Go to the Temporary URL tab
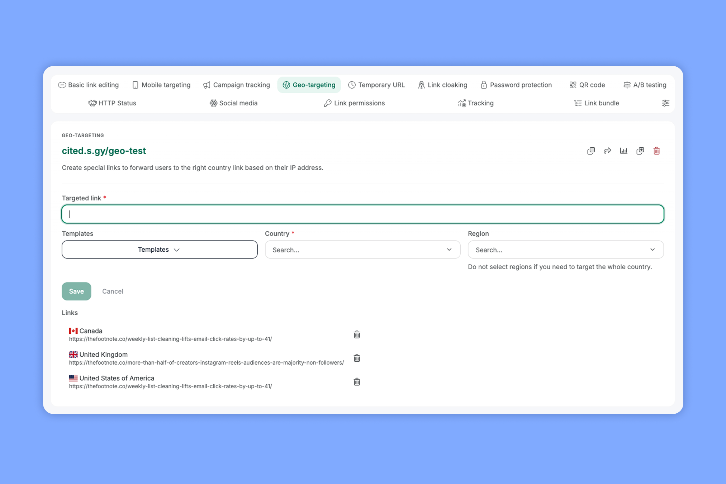The height and width of the screenshot is (484, 726). [376, 85]
